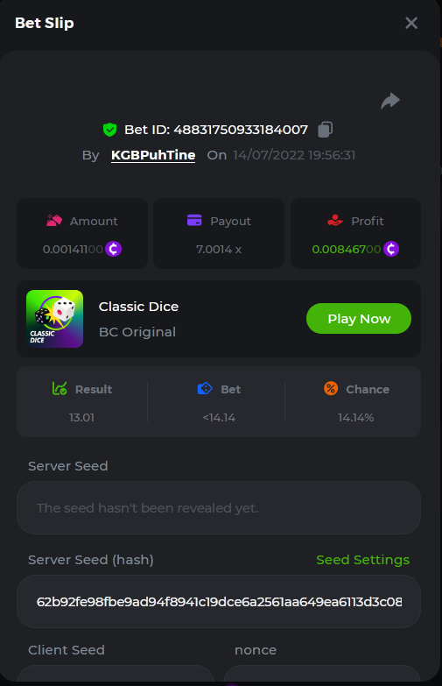Open KGBPuhTine user profile link
This screenshot has height=686, width=442.
[x=153, y=155]
